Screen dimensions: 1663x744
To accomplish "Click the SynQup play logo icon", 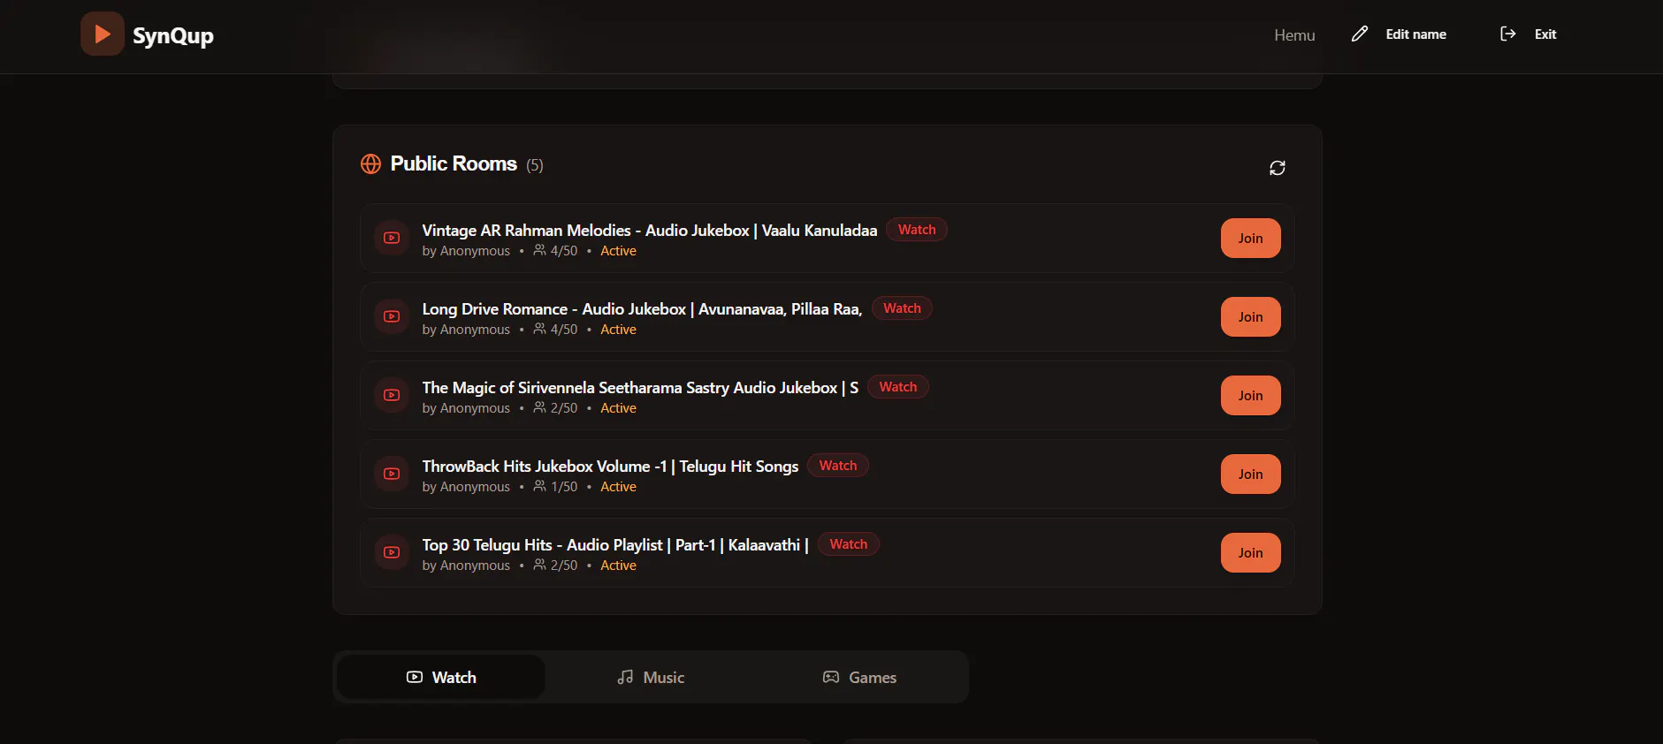I will [x=103, y=34].
